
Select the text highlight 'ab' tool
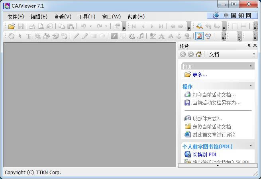tap(153, 36)
